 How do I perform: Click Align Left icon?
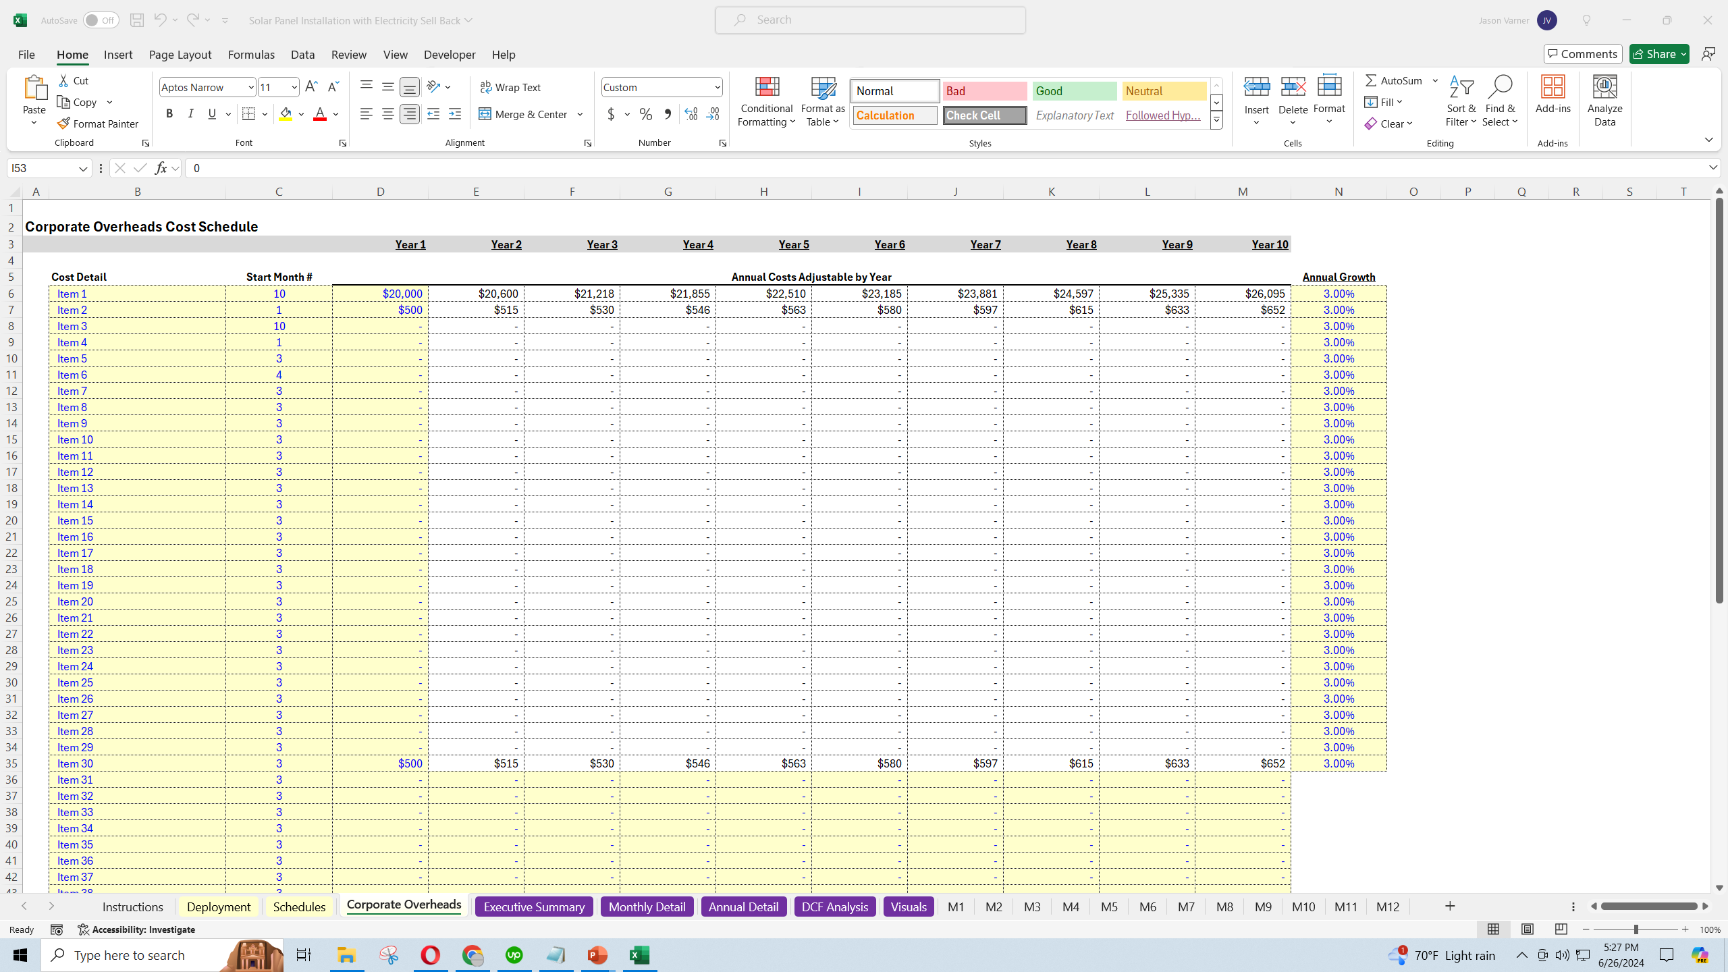click(x=366, y=114)
